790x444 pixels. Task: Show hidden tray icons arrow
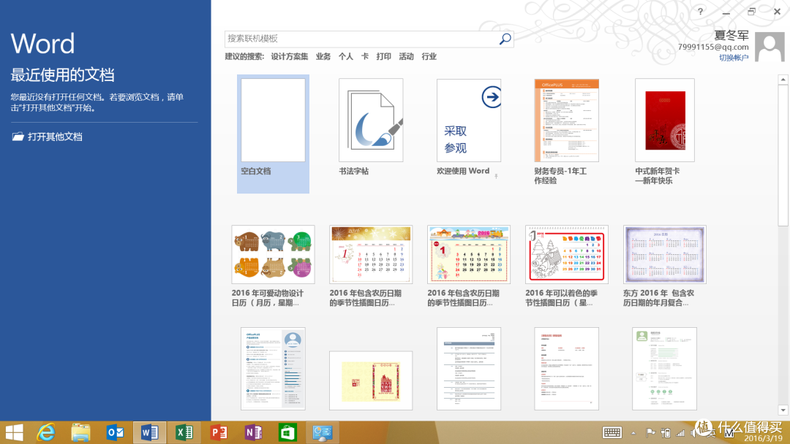[x=633, y=433]
